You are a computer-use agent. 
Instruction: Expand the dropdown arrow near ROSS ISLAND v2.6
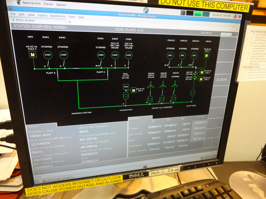(237, 29)
